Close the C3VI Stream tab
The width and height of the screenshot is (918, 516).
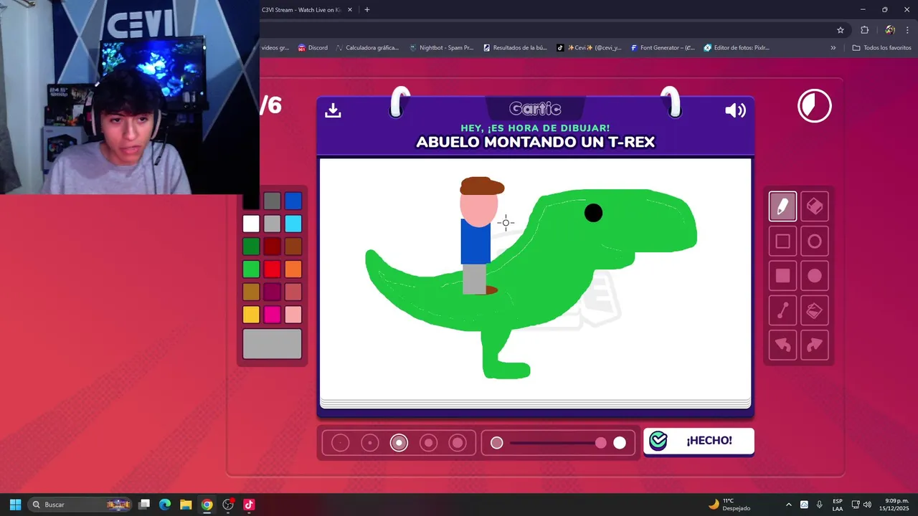(350, 10)
